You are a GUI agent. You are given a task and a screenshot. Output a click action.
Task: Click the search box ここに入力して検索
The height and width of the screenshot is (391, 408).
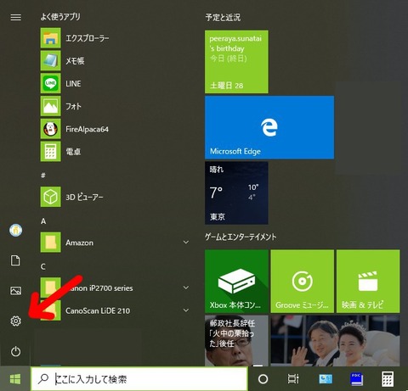(x=139, y=379)
